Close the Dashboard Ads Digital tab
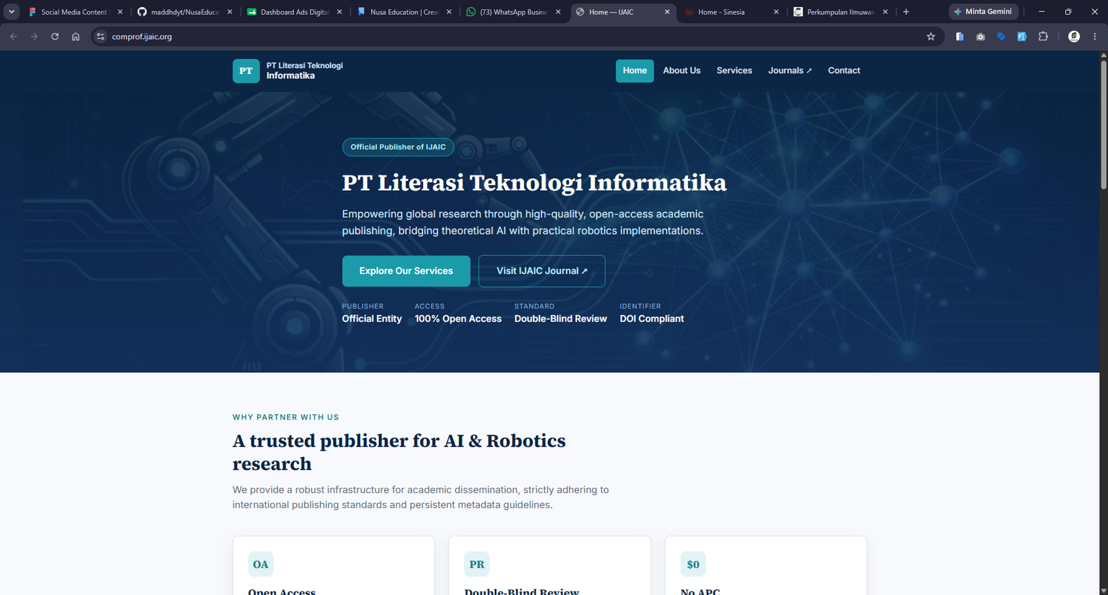Image resolution: width=1108 pixels, height=595 pixels. pos(339,12)
